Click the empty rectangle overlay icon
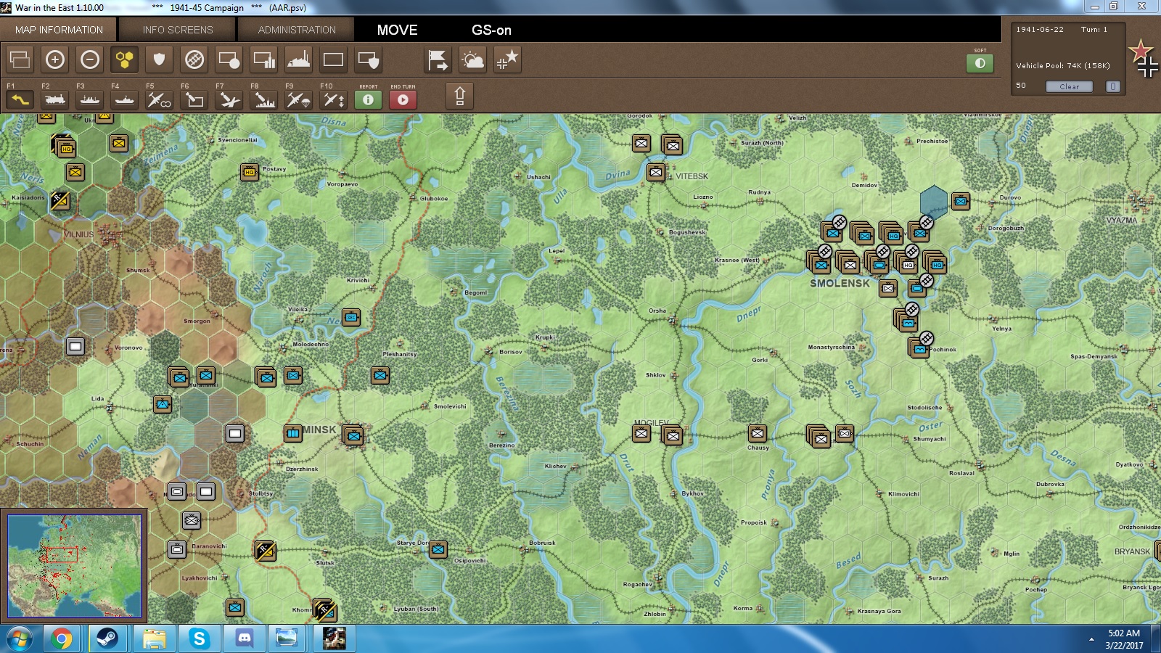Viewport: 1161px width, 653px height. click(x=334, y=59)
